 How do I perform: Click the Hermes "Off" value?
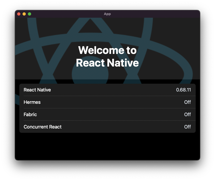187,102
